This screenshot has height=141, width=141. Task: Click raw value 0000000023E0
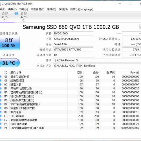click(x=130, y=81)
